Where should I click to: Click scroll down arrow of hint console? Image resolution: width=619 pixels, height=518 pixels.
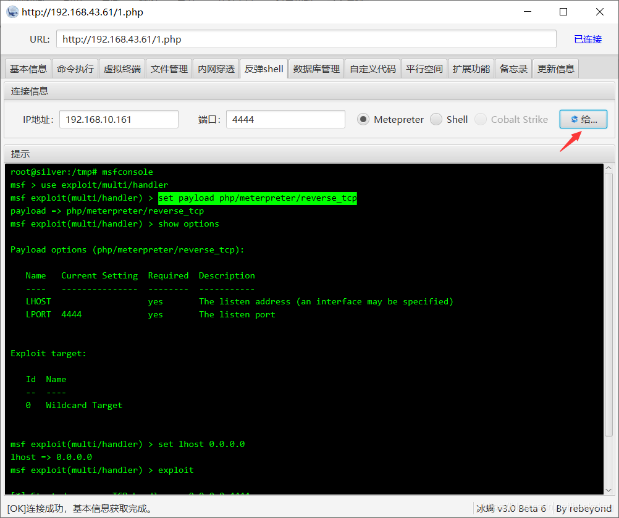coord(608,490)
